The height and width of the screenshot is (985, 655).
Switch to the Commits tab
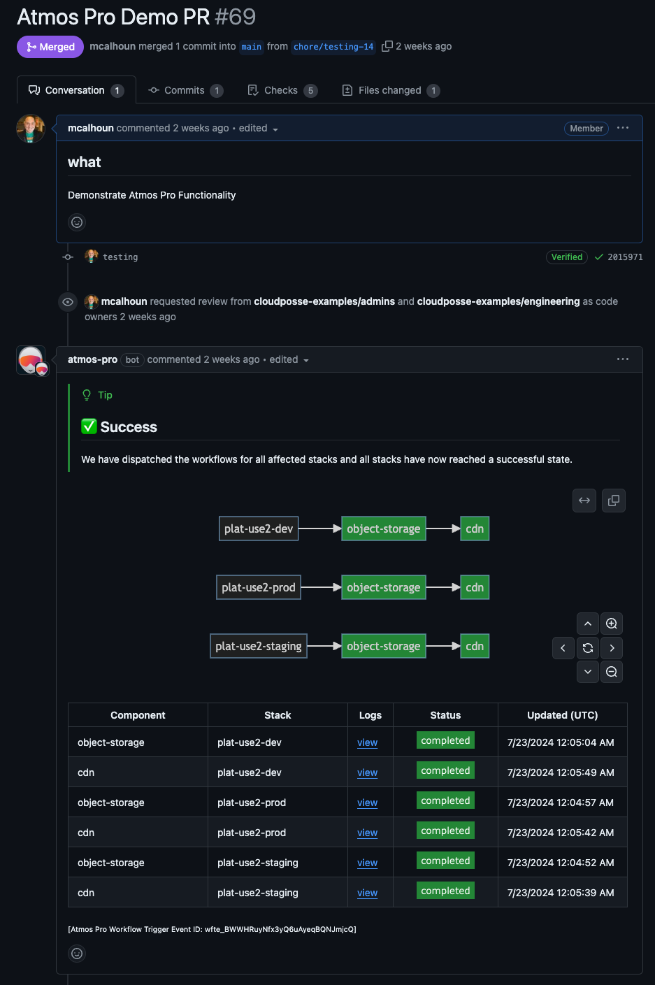[x=185, y=89]
